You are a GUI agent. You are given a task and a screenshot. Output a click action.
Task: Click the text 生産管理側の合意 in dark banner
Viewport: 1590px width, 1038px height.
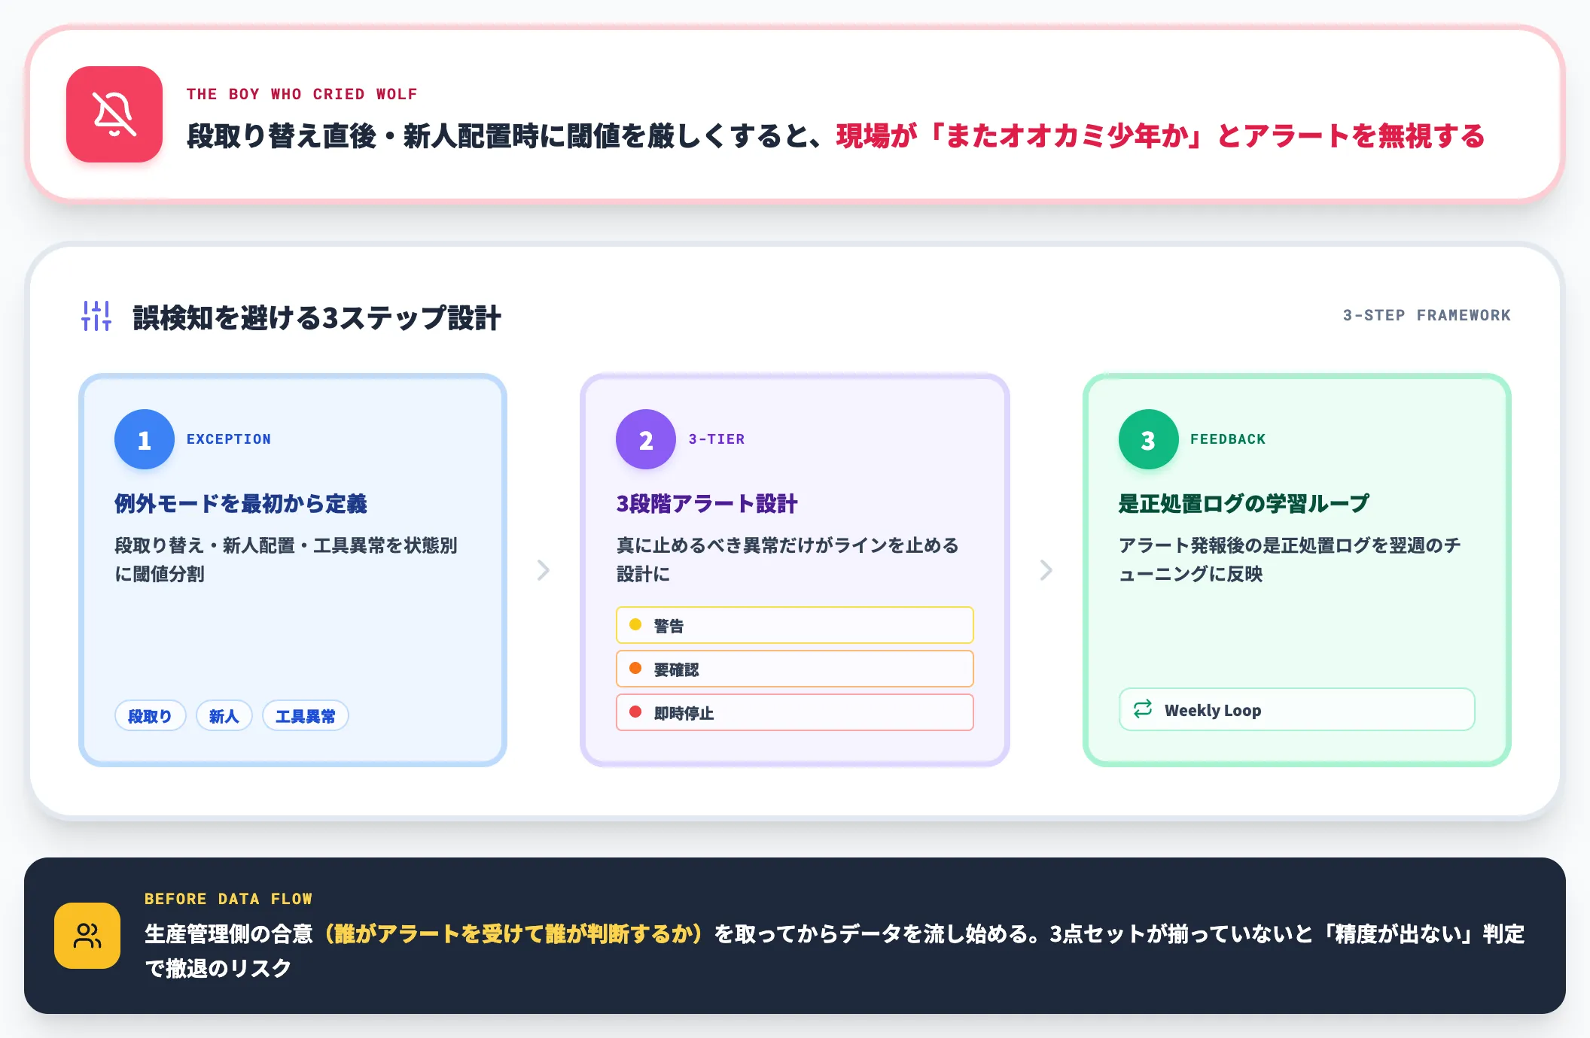tap(229, 934)
